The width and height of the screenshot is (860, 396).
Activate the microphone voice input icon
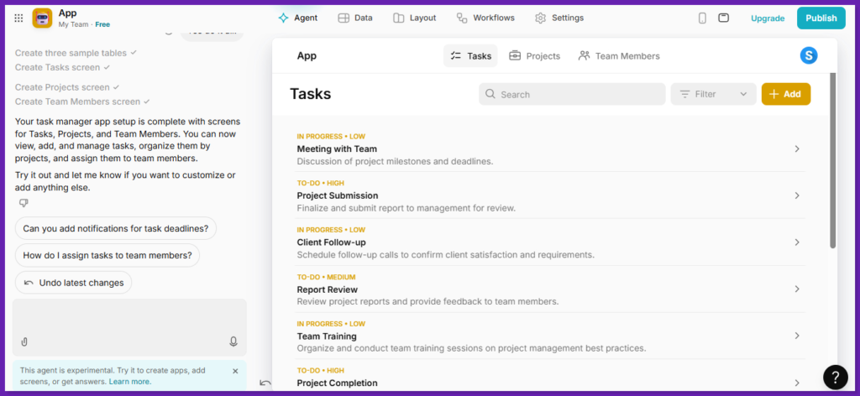coord(233,341)
